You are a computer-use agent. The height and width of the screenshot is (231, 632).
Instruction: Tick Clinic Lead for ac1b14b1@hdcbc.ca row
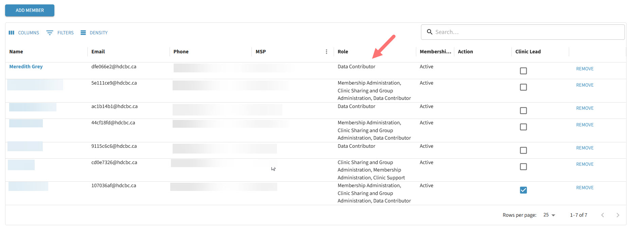pyautogui.click(x=523, y=110)
